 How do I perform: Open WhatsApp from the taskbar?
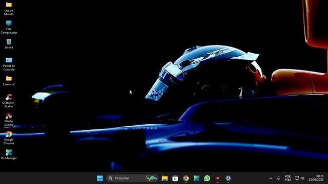pos(207,178)
